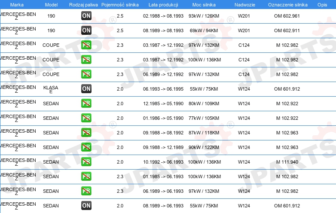336x213 pixels.
Task: Click petrol icon in Sedan 80kW / 109KM row
Action: pyautogui.click(x=86, y=103)
